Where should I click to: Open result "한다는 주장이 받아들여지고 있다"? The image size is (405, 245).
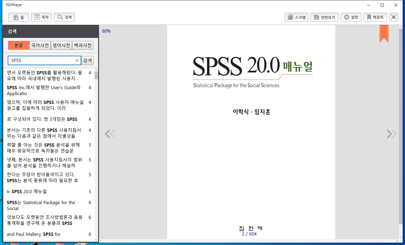pos(49,177)
